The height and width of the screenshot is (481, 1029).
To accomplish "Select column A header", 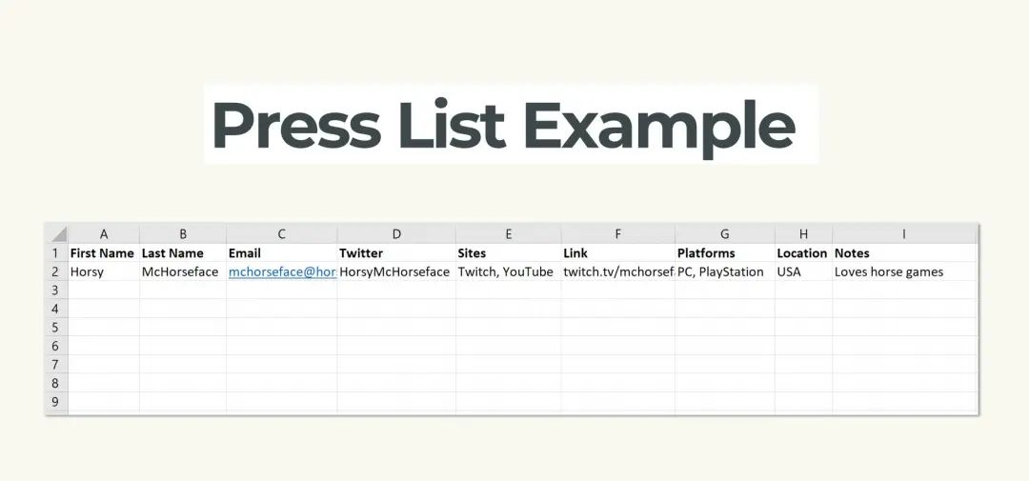I will [x=104, y=233].
